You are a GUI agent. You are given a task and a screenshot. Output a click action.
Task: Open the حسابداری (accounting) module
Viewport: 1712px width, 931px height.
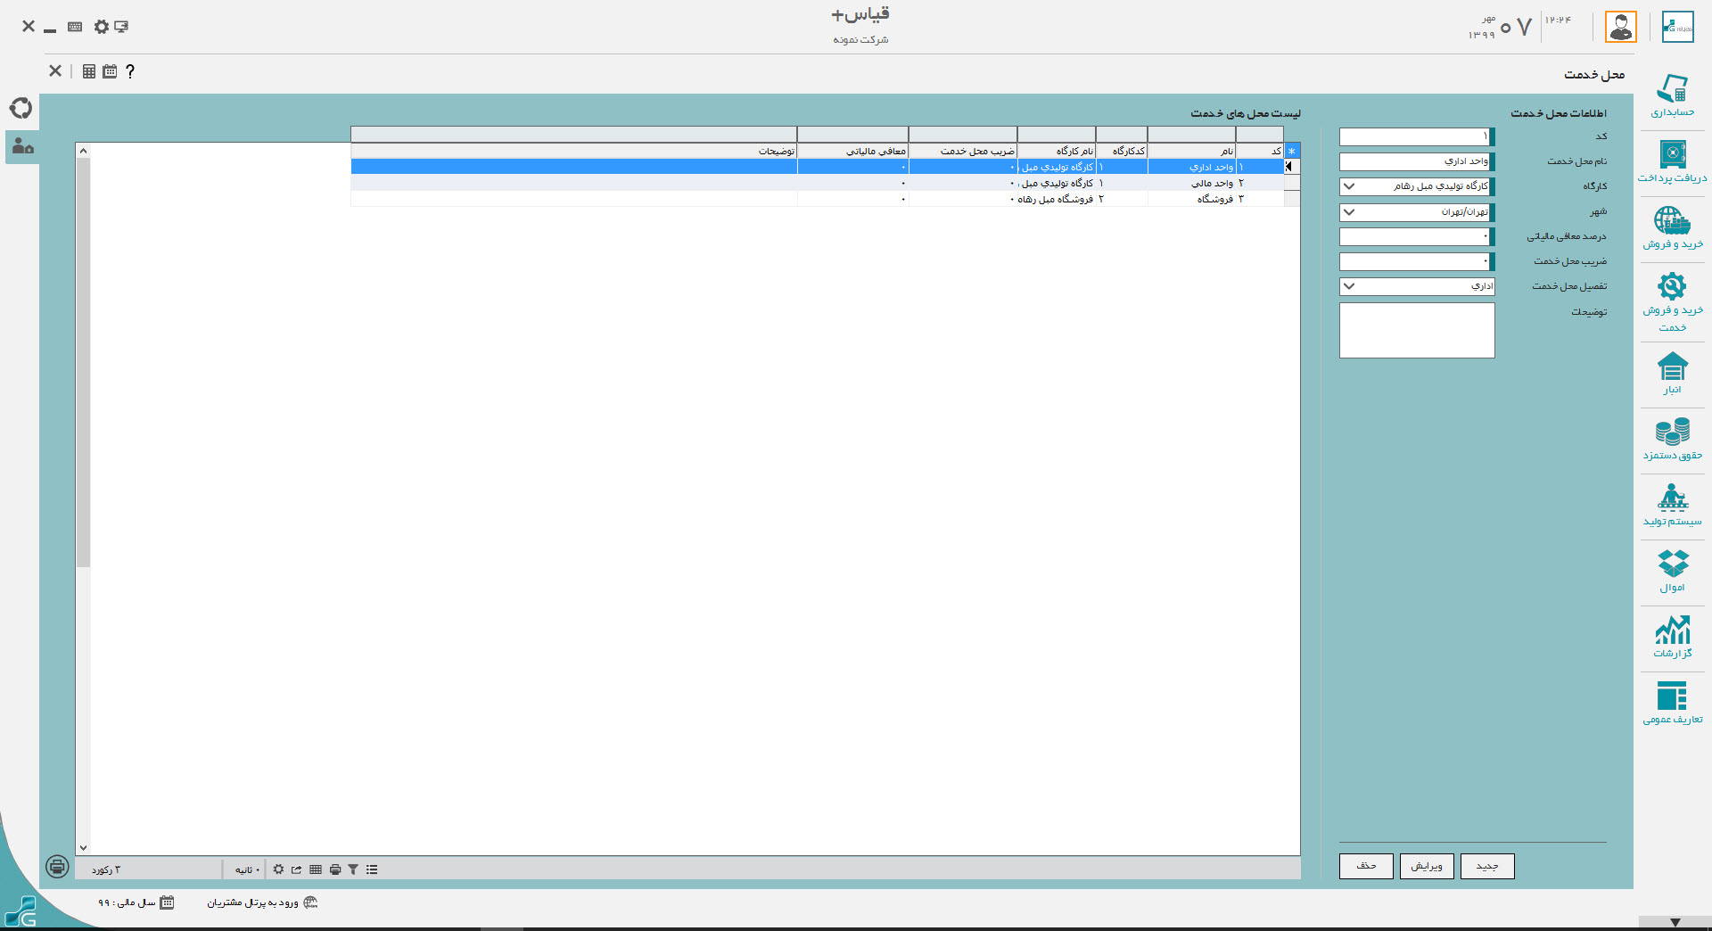pyautogui.click(x=1672, y=95)
